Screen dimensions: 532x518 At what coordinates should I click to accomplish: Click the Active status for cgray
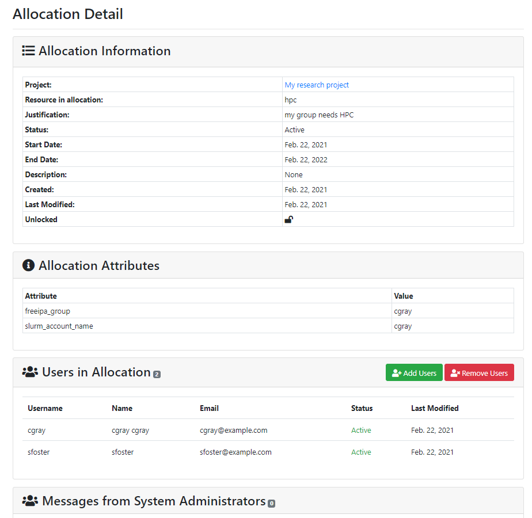(x=361, y=430)
